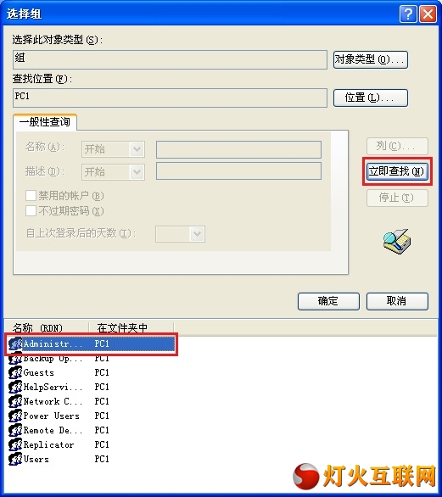Select the Users group icon
The image size is (442, 497).
15,459
